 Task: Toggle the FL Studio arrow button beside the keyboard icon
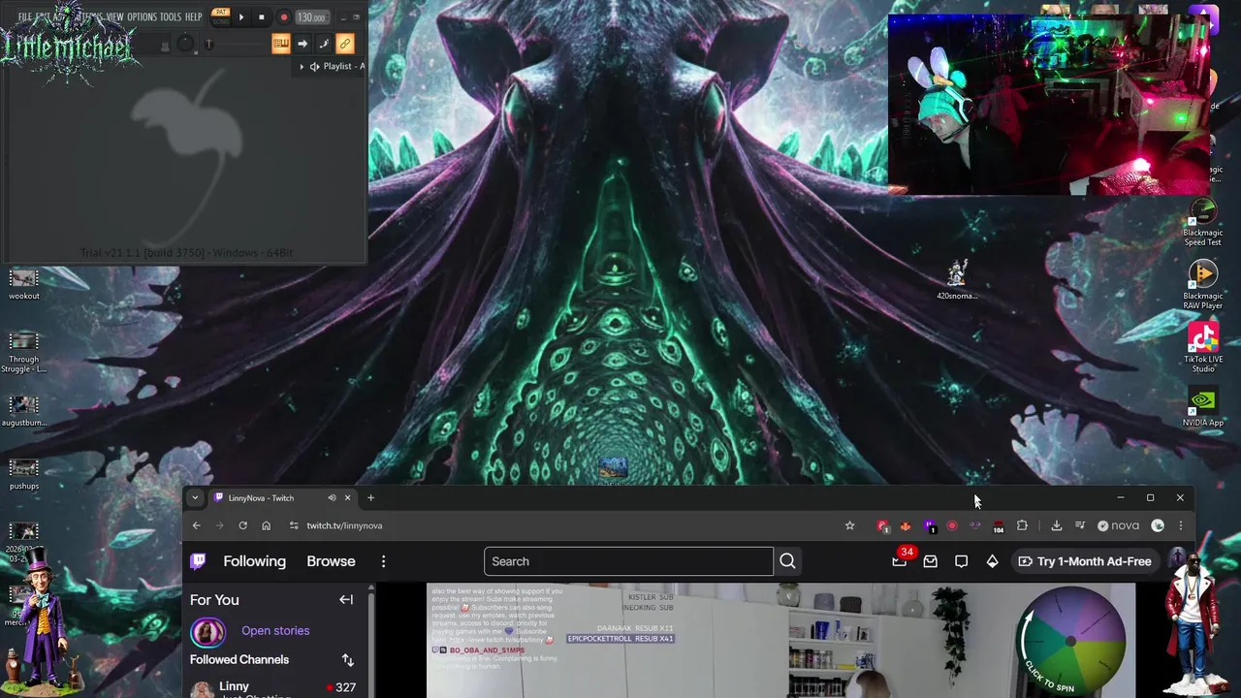click(x=302, y=44)
